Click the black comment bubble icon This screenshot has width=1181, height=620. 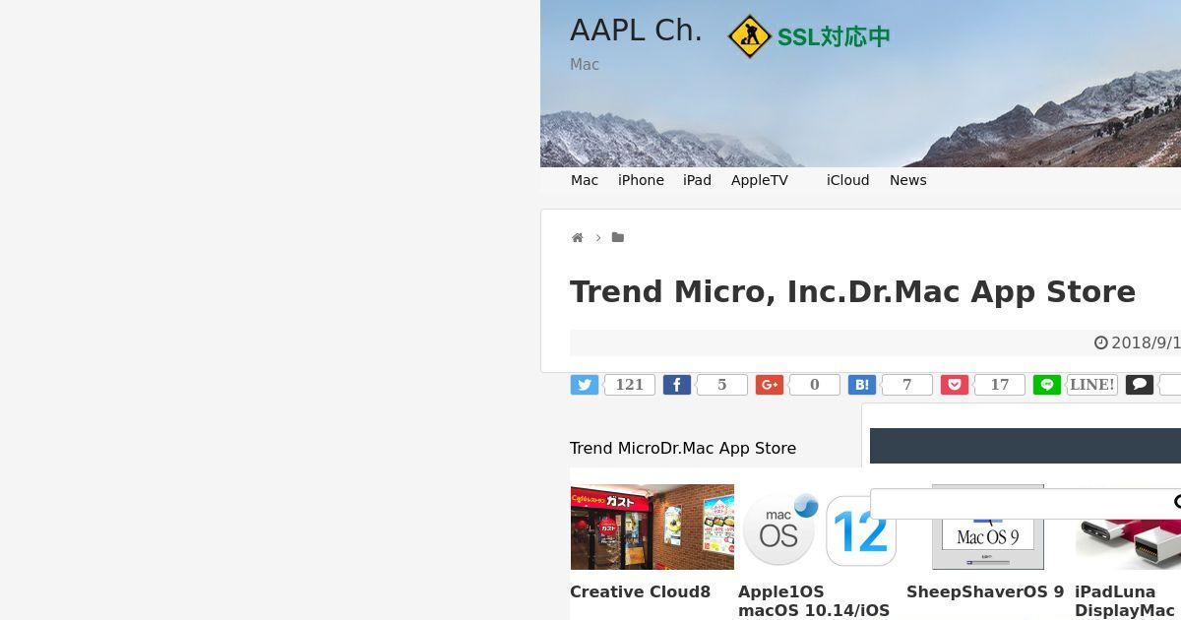[x=1140, y=385]
